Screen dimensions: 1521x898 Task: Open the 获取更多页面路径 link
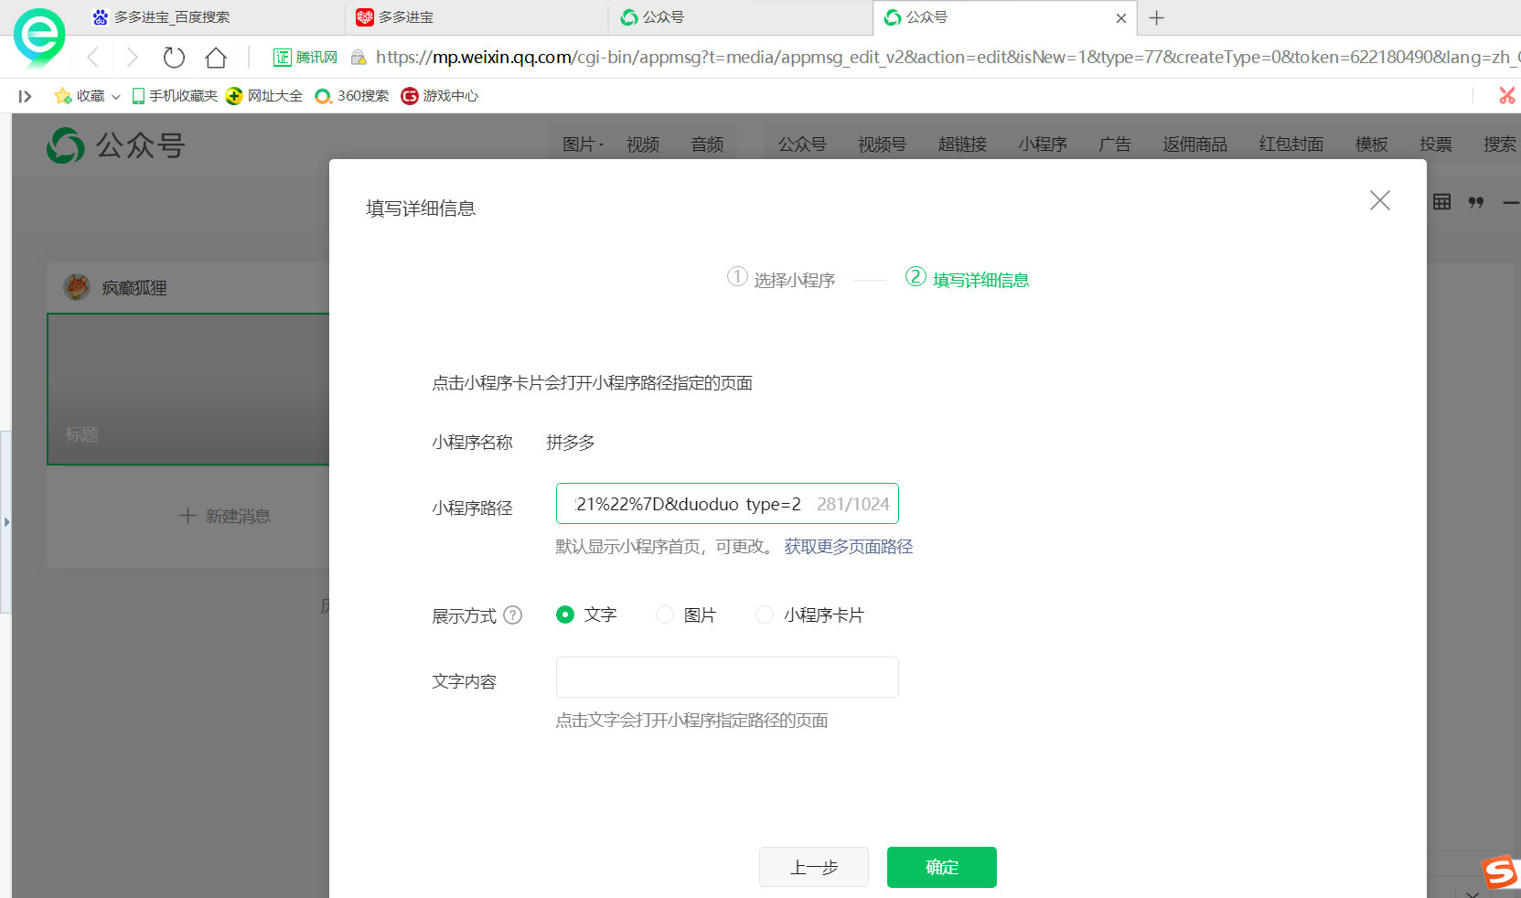pos(849,547)
